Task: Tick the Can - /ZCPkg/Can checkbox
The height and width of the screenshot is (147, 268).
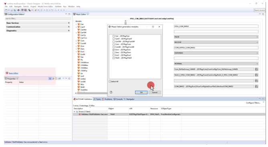Action: tap(113, 36)
